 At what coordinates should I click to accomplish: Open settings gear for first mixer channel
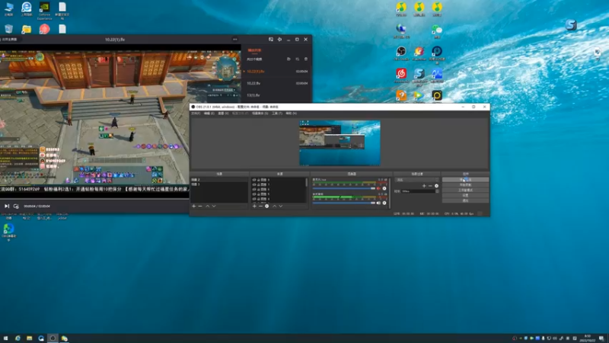(x=384, y=188)
